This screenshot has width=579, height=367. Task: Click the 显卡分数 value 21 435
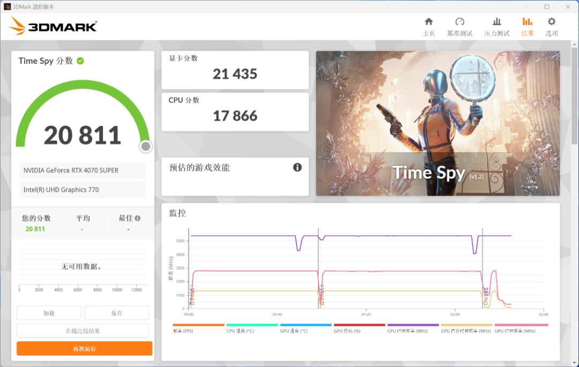click(235, 74)
